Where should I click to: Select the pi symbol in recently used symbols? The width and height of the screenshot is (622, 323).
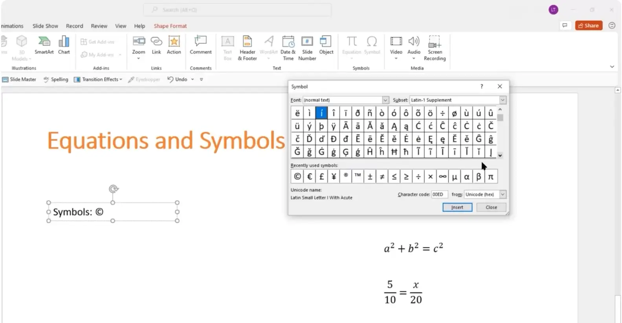pyautogui.click(x=491, y=177)
